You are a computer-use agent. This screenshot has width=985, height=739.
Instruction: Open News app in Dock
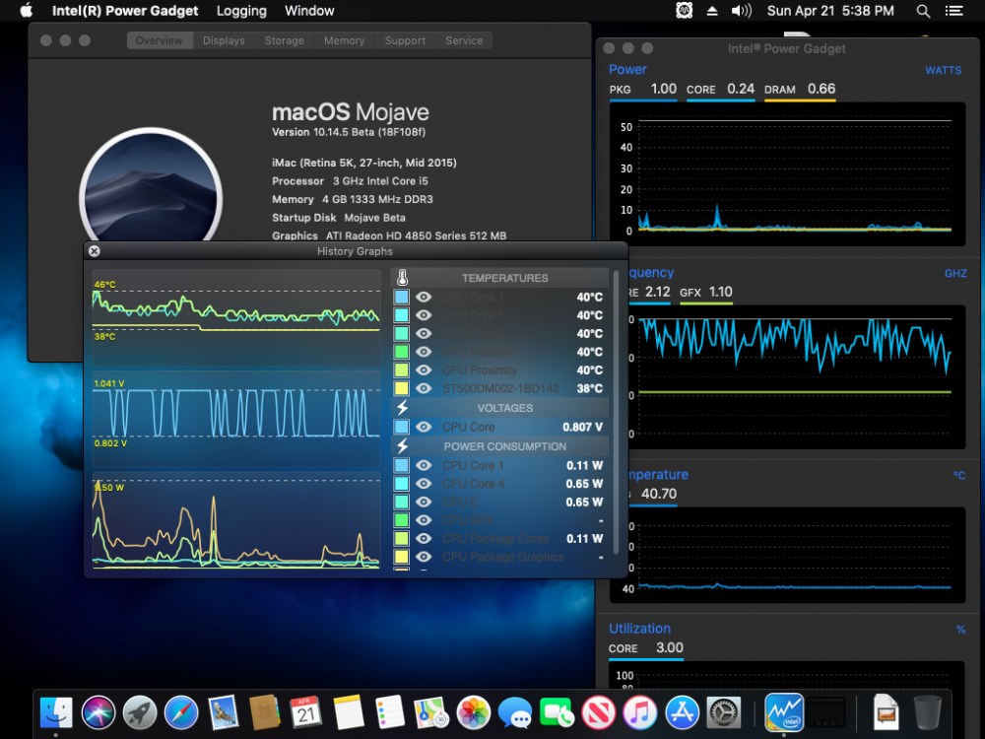(x=598, y=712)
